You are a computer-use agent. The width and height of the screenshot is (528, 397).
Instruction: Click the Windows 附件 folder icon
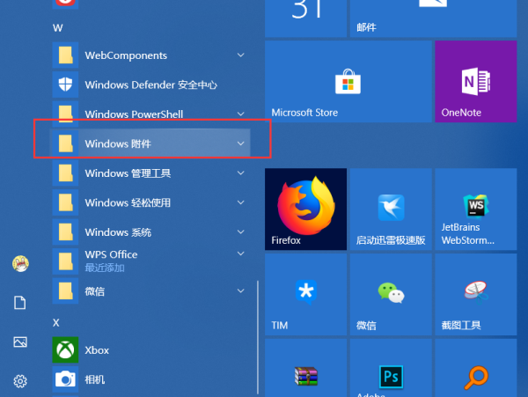tap(65, 143)
